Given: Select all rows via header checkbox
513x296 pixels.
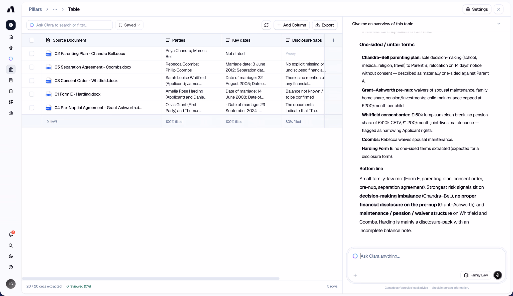Looking at the screenshot, I should pos(32,40).
